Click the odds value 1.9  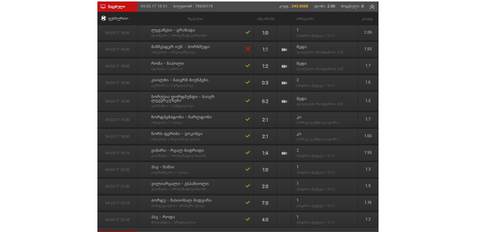[368, 186]
